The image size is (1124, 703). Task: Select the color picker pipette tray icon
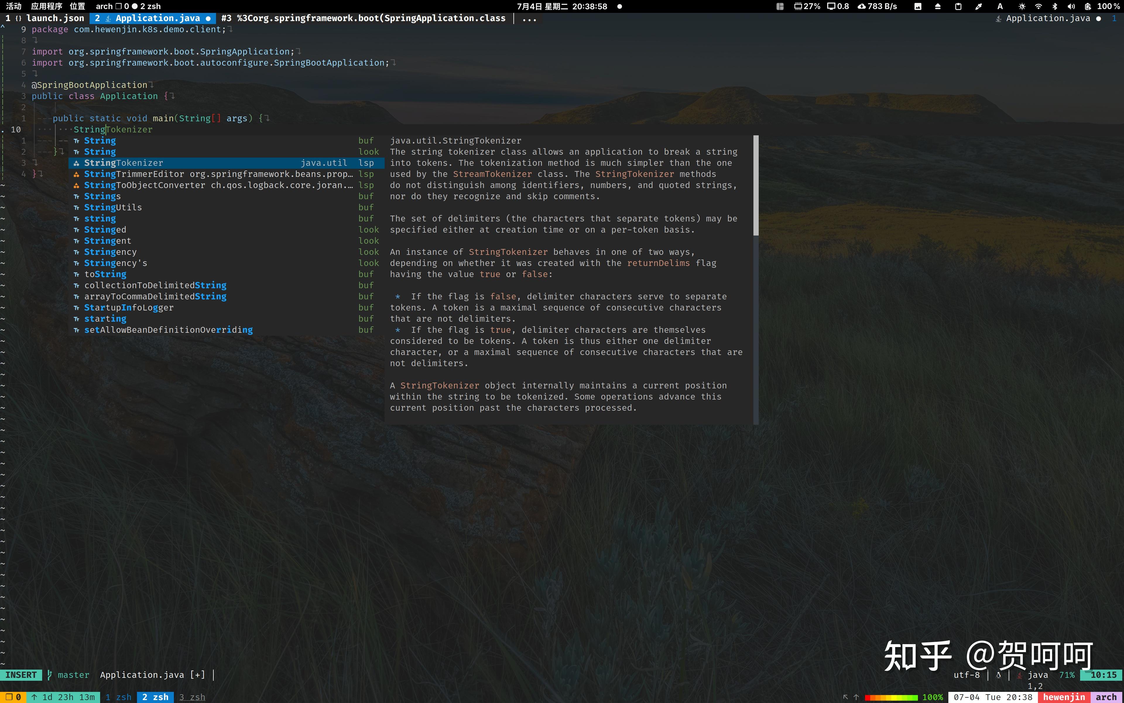[978, 6]
